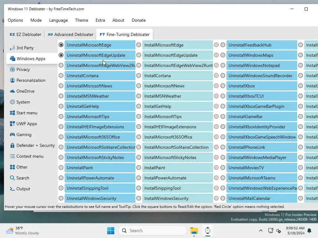Show hidden tray icons chevron
Image resolution: width=318 pixels, height=238 pixels.
[x=261, y=231]
